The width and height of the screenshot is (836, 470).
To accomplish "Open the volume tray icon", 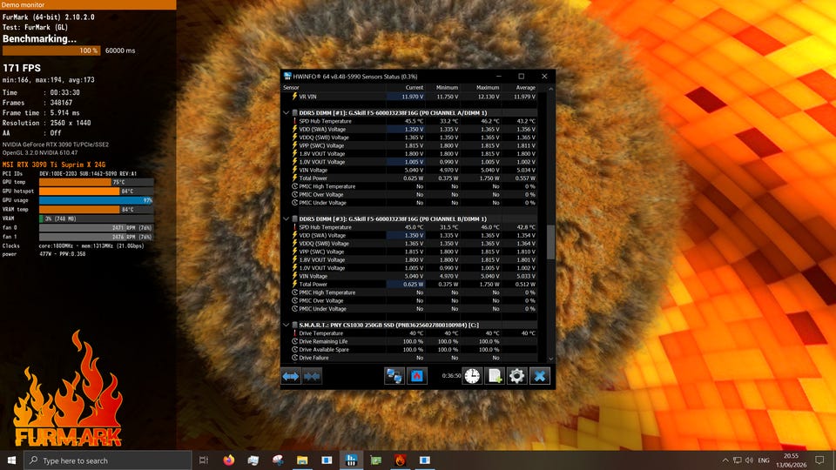I will point(749,460).
